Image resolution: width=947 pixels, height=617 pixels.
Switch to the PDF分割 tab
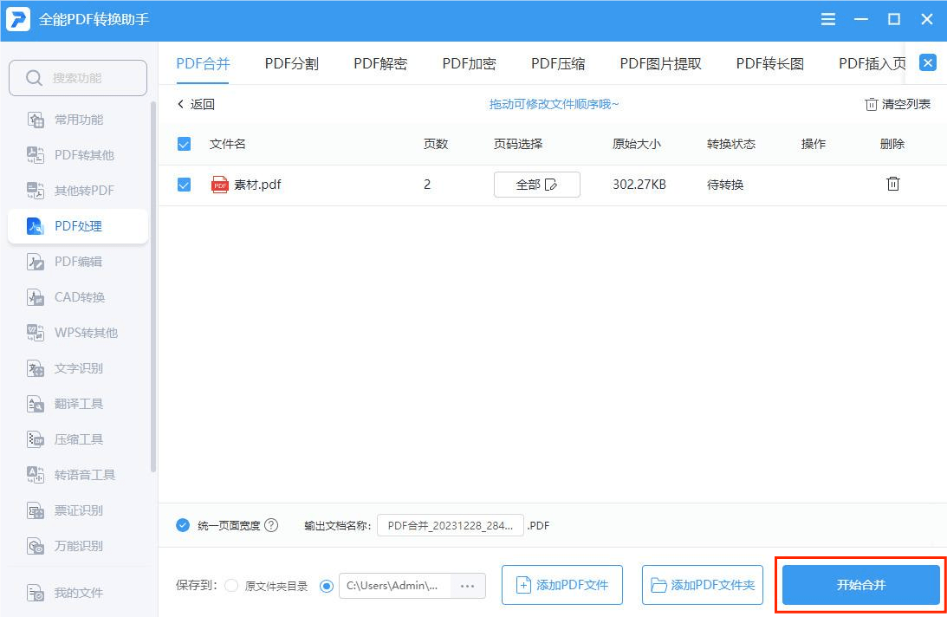tap(292, 62)
